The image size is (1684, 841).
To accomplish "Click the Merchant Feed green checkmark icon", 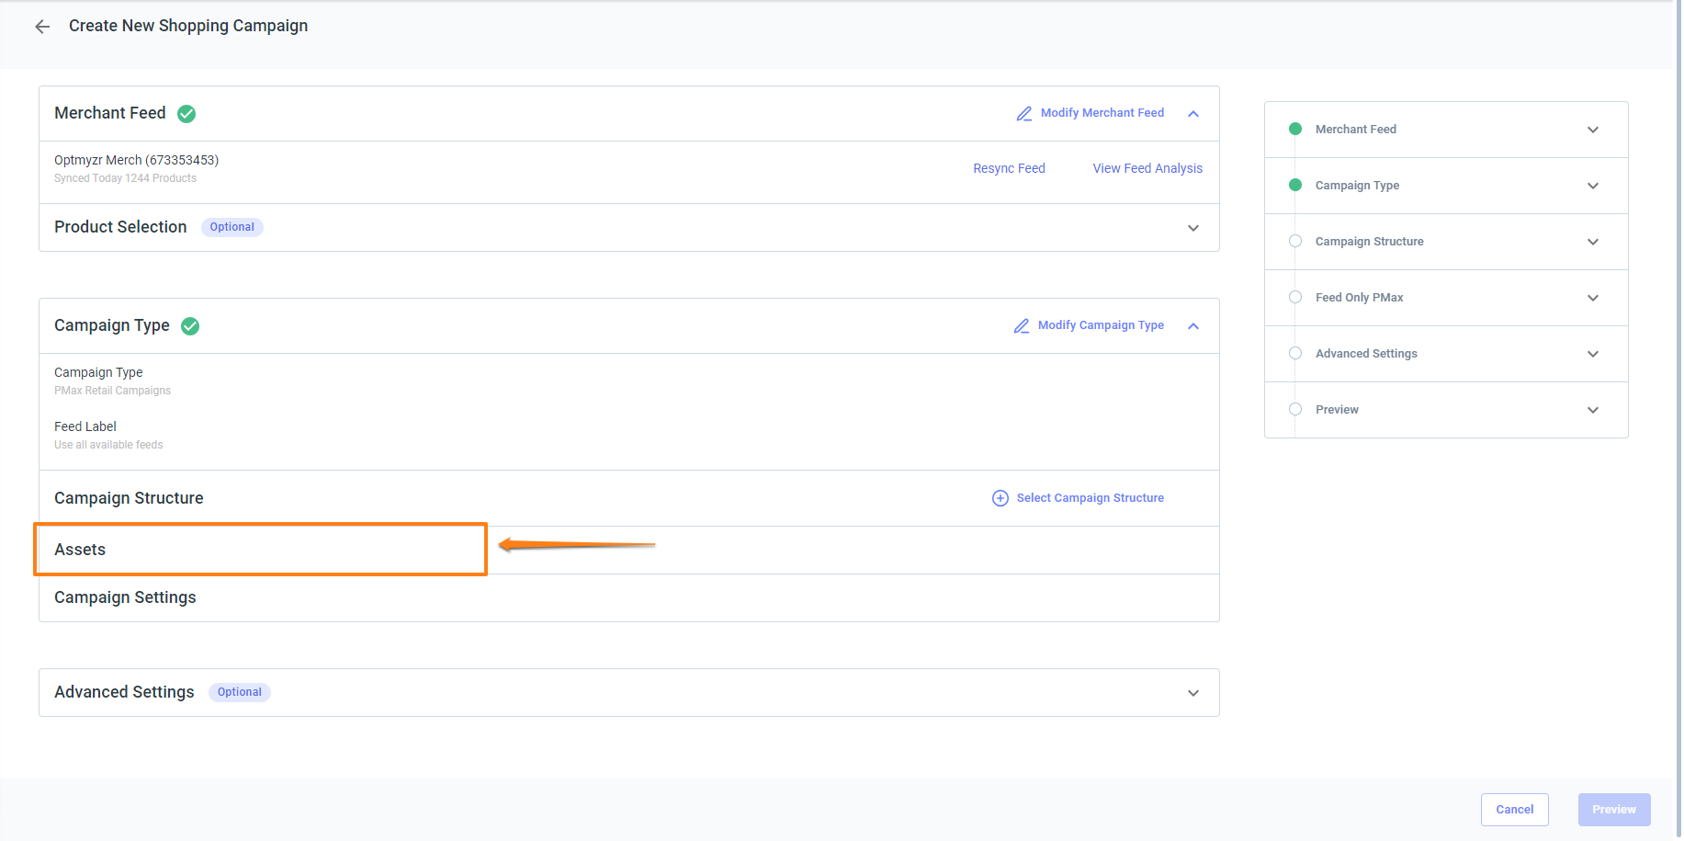I will click(x=186, y=114).
